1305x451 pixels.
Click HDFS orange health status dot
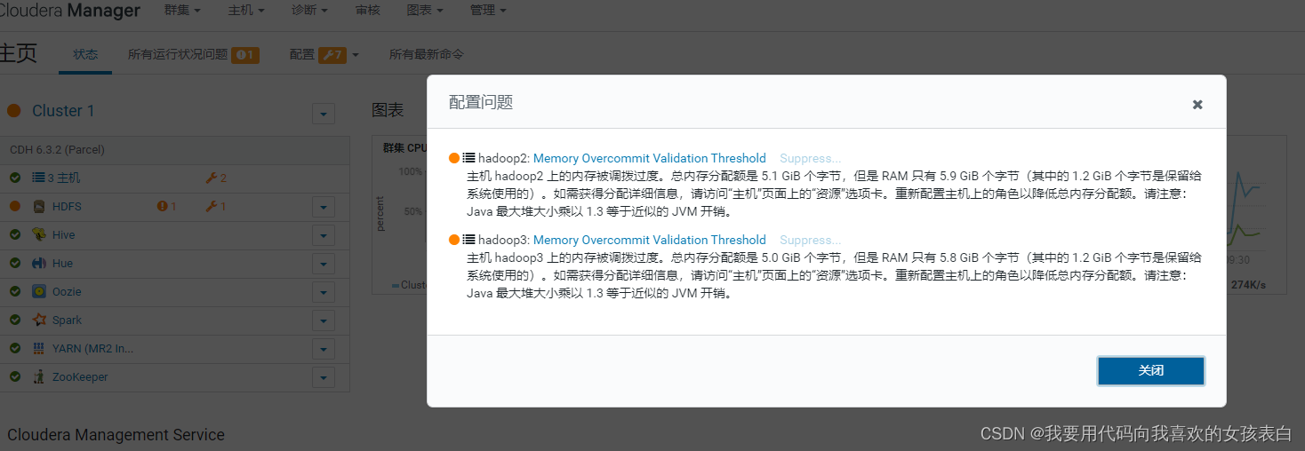[14, 207]
